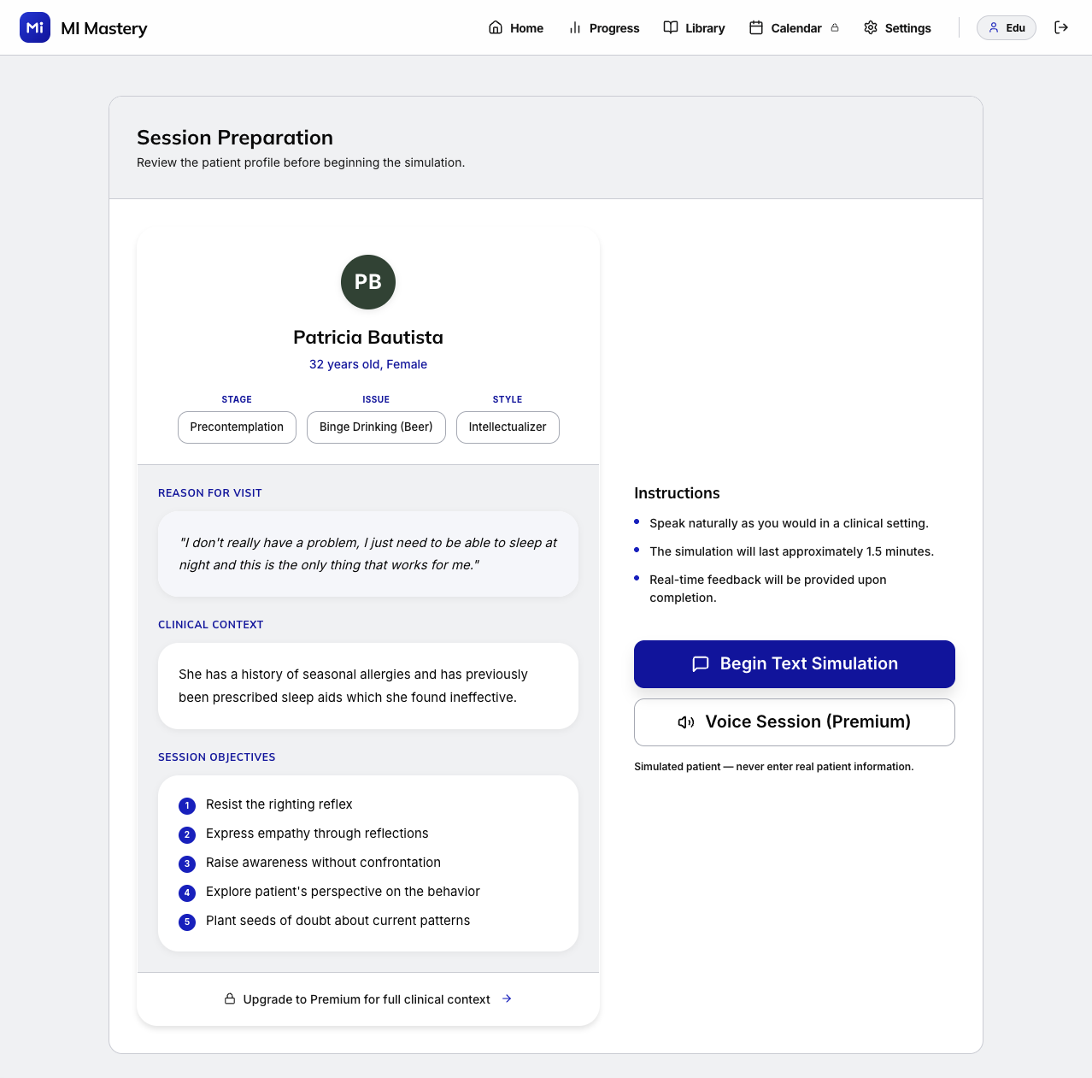Click objective Resist the righting reflex
The width and height of the screenshot is (1092, 1078).
point(279,804)
